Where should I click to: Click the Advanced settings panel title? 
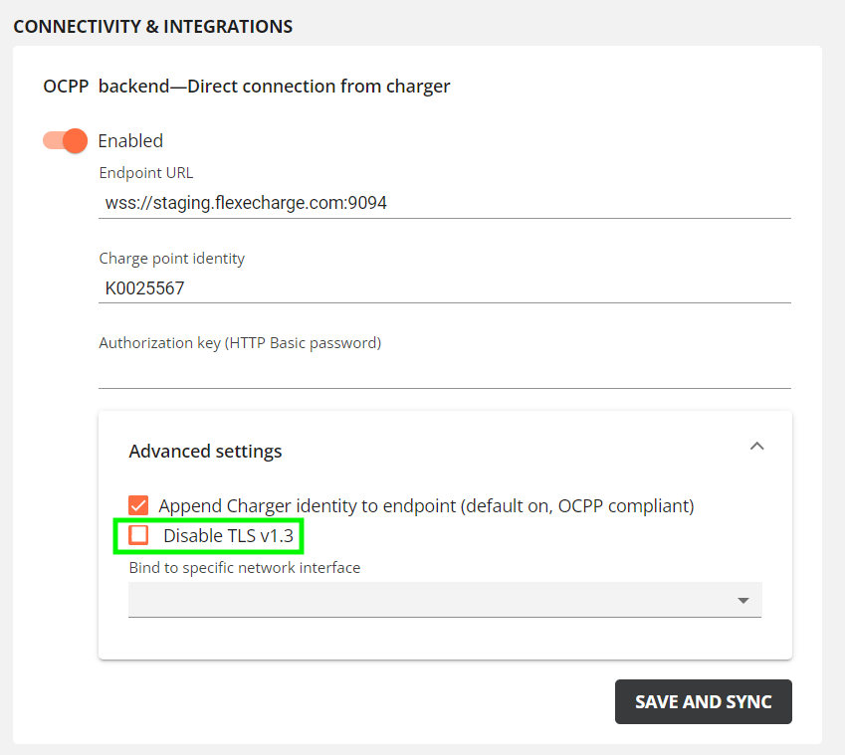(x=205, y=451)
